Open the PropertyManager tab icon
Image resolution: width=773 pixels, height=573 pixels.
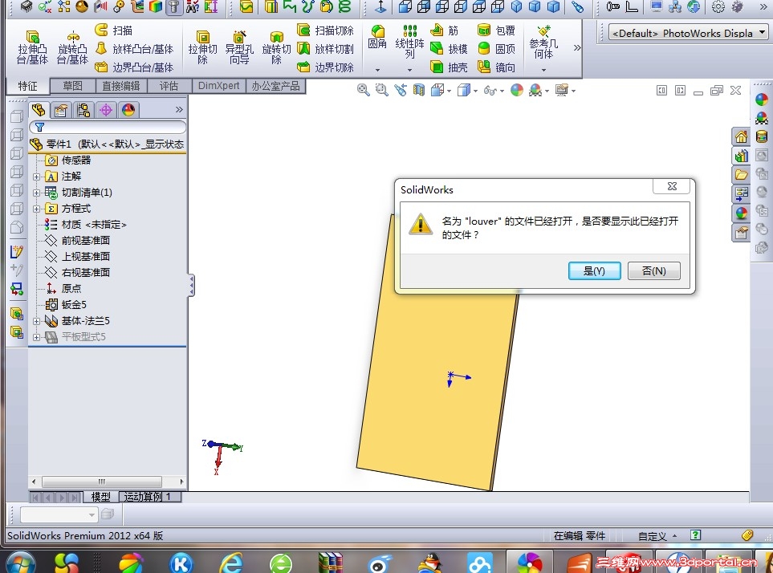point(61,110)
